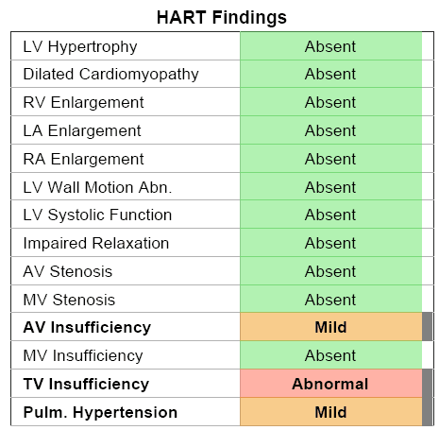Image resolution: width=439 pixels, height=430 pixels.
Task: Click the MV Insufficiency Absent cell
Action: point(330,355)
